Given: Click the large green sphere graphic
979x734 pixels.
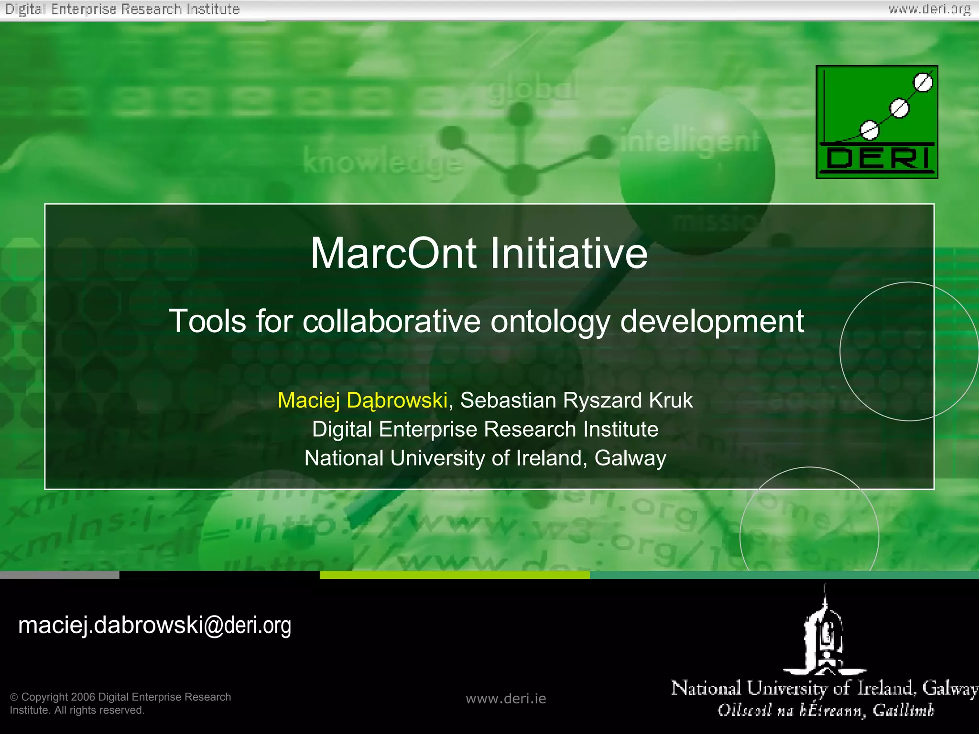Looking at the screenshot, I should tap(697, 167).
